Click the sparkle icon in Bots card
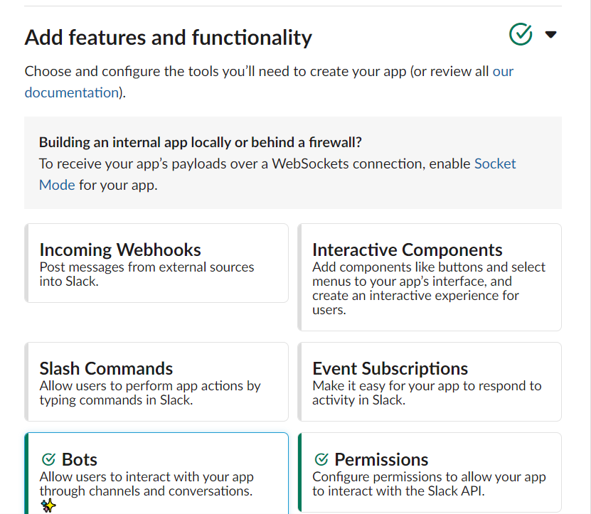This screenshot has height=514, width=591. coord(48,505)
